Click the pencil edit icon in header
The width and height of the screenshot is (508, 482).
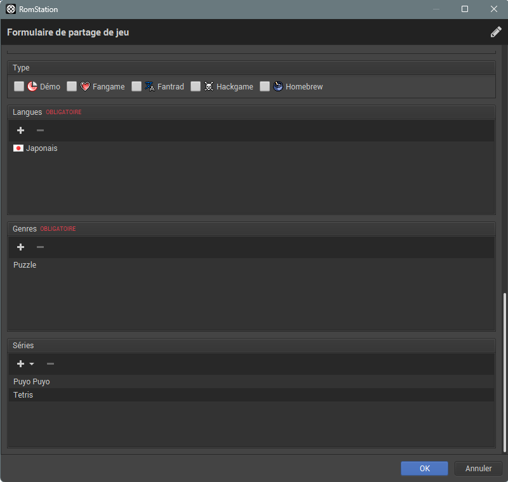pyautogui.click(x=496, y=32)
